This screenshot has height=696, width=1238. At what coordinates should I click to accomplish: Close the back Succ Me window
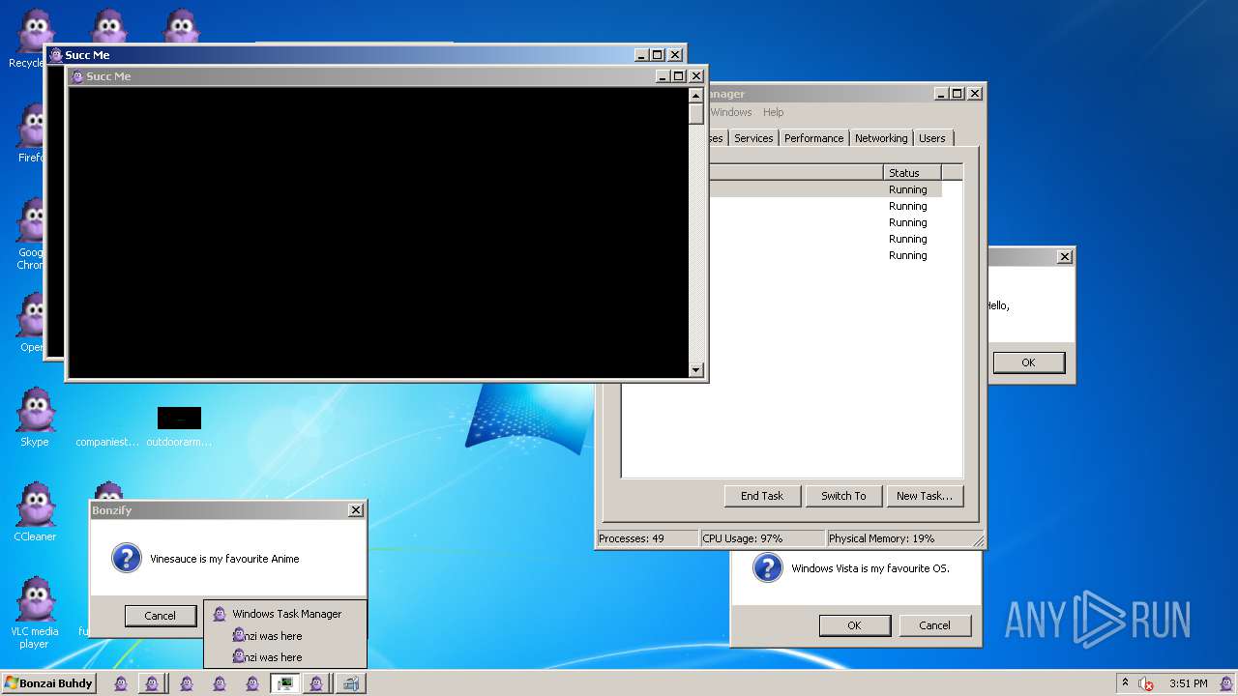pos(675,55)
